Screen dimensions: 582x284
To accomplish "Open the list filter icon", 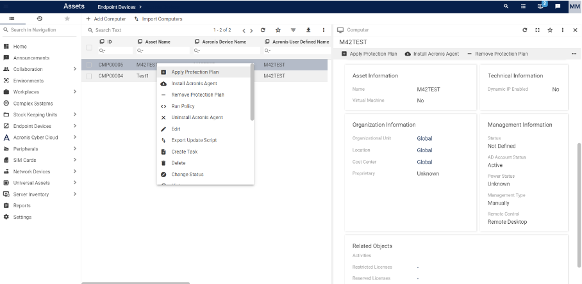I will coord(293,30).
